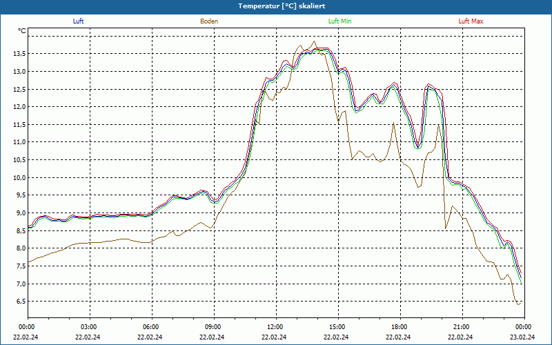The image size is (552, 345).
Task: Click the '21:00' time axis label
Action: (x=462, y=327)
